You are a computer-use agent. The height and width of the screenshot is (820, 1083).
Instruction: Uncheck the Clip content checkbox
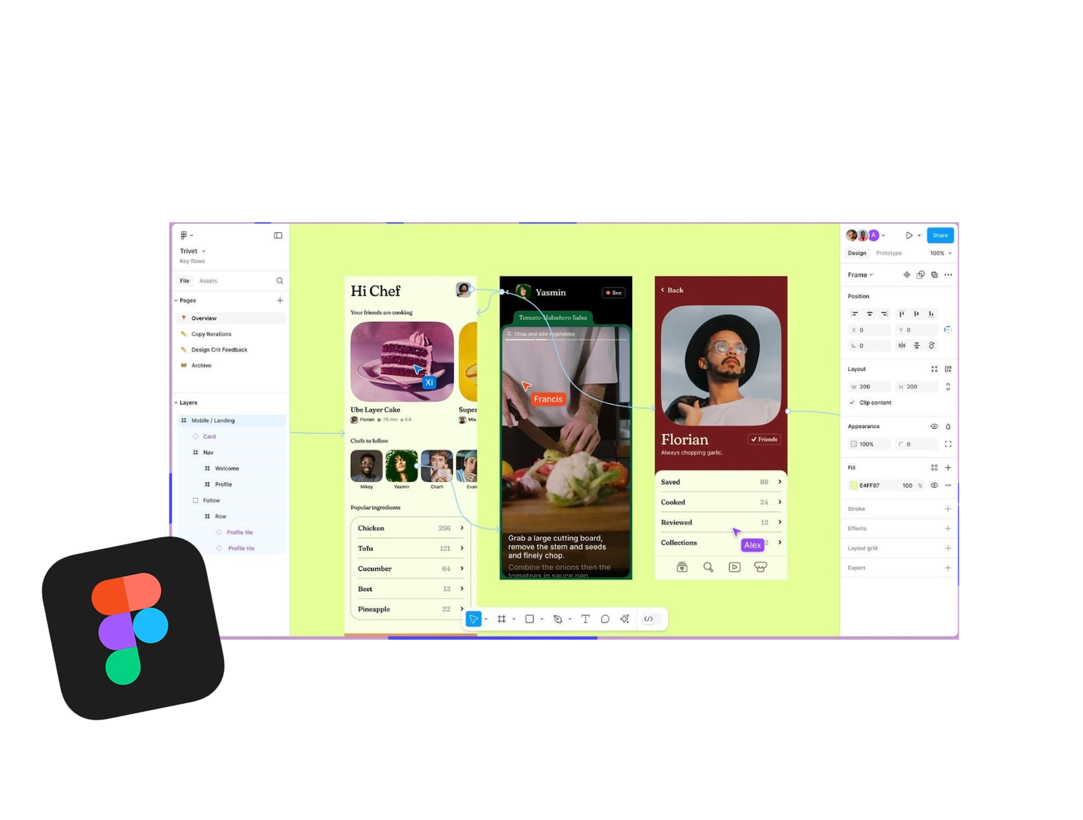pyautogui.click(x=852, y=402)
